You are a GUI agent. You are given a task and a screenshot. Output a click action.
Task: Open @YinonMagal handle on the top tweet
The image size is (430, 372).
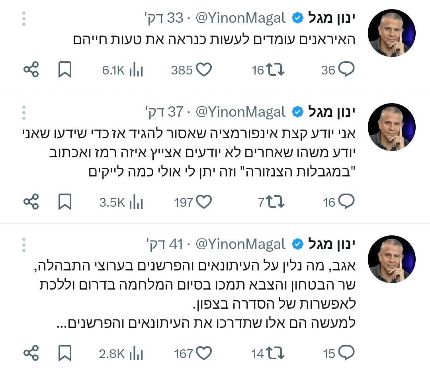(240, 18)
